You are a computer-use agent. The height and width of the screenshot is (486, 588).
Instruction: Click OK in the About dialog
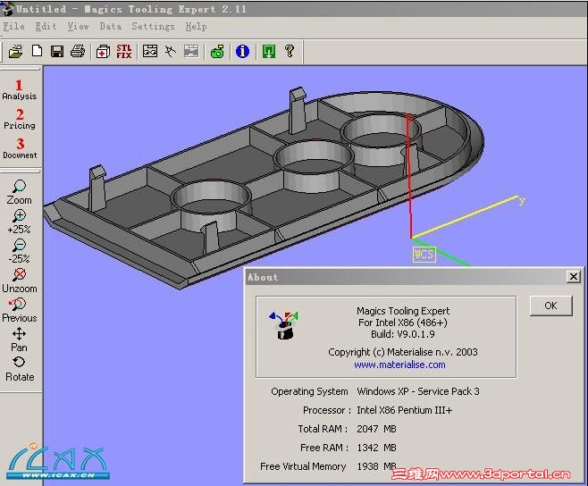(x=550, y=306)
